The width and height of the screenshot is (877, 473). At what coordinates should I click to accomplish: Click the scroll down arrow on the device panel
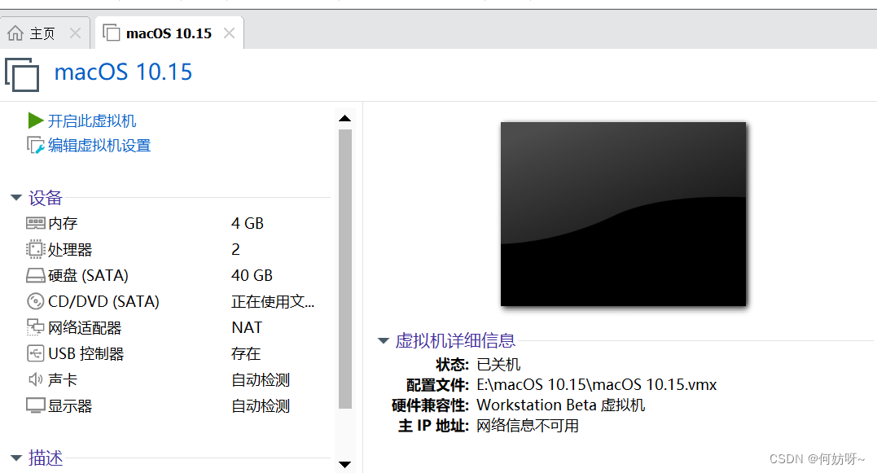pos(345,464)
